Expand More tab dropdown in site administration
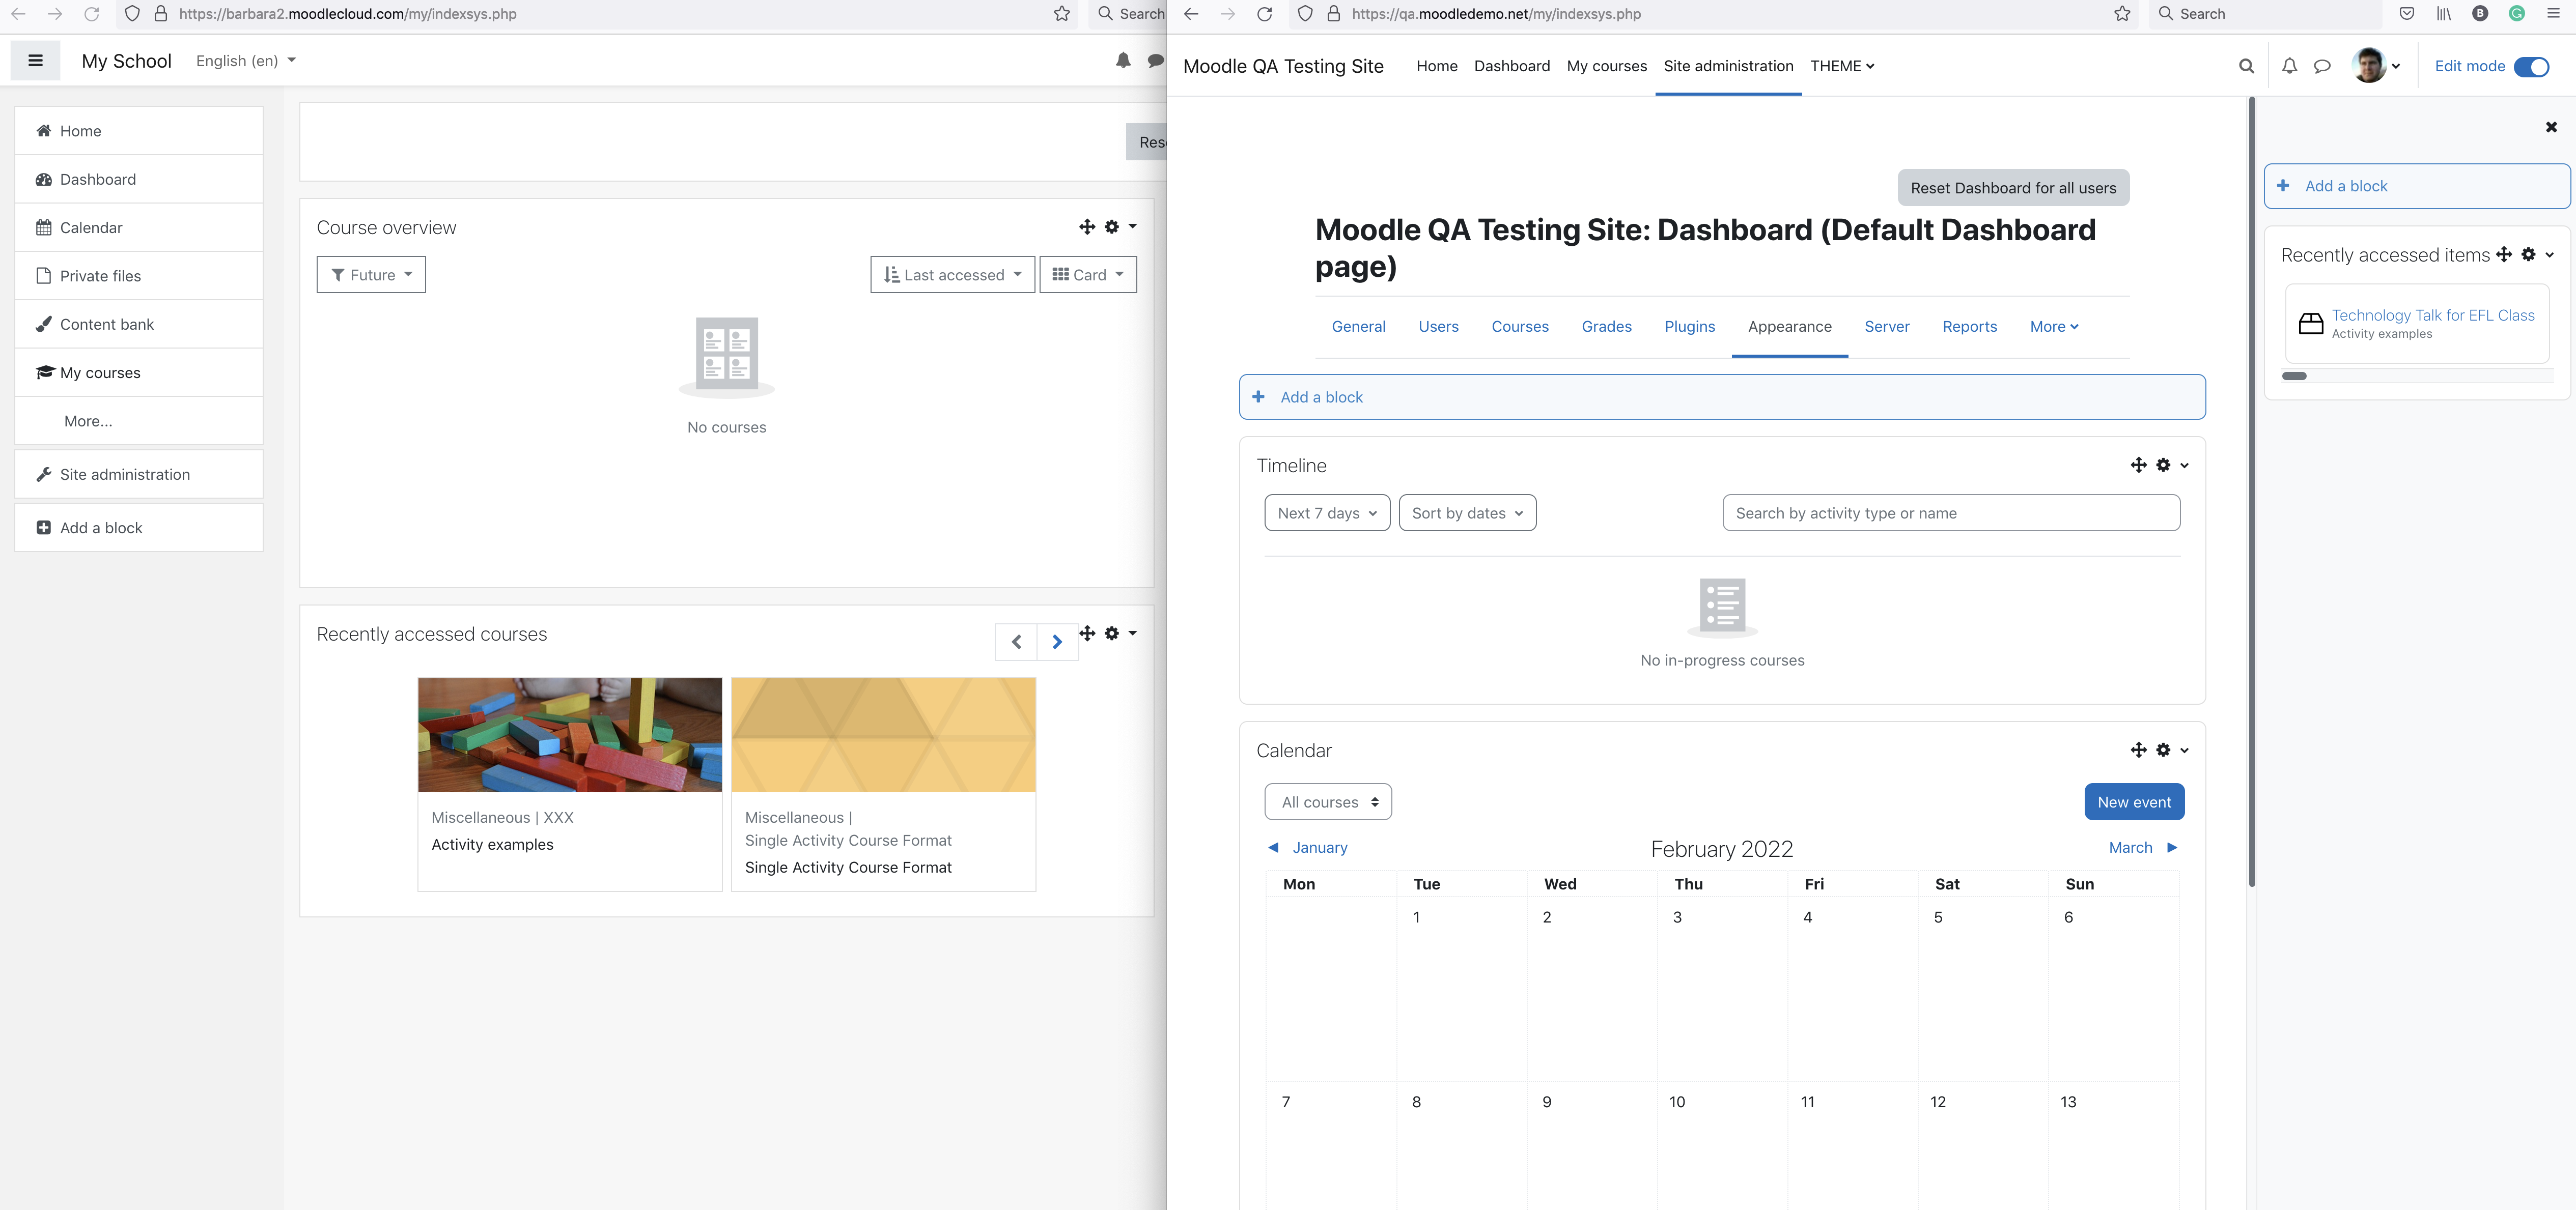 click(x=2054, y=327)
